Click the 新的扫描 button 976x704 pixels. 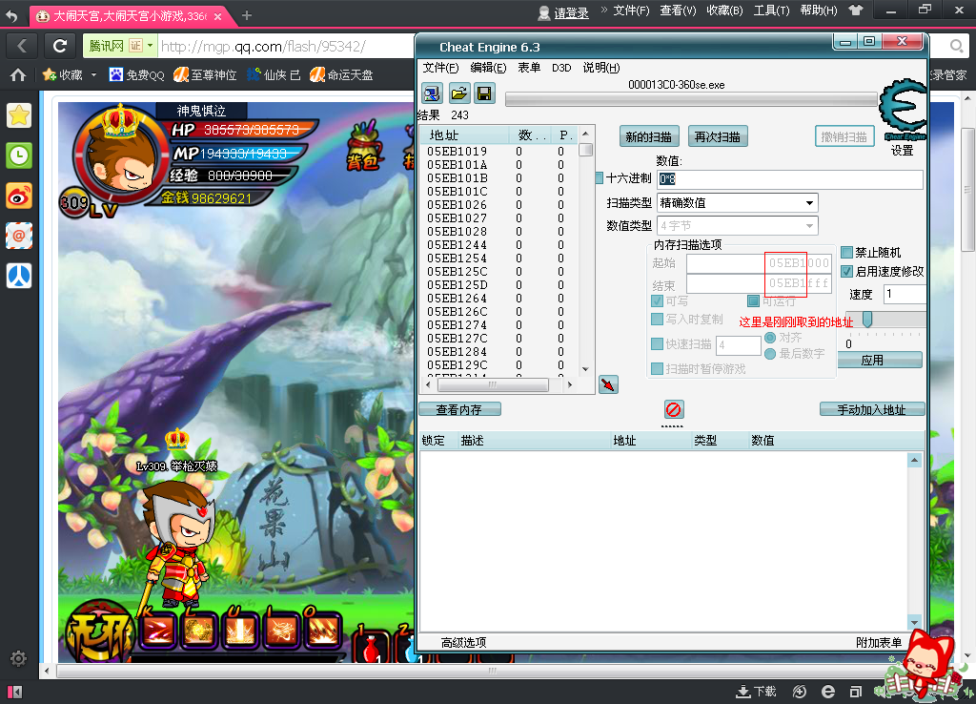[x=648, y=136]
